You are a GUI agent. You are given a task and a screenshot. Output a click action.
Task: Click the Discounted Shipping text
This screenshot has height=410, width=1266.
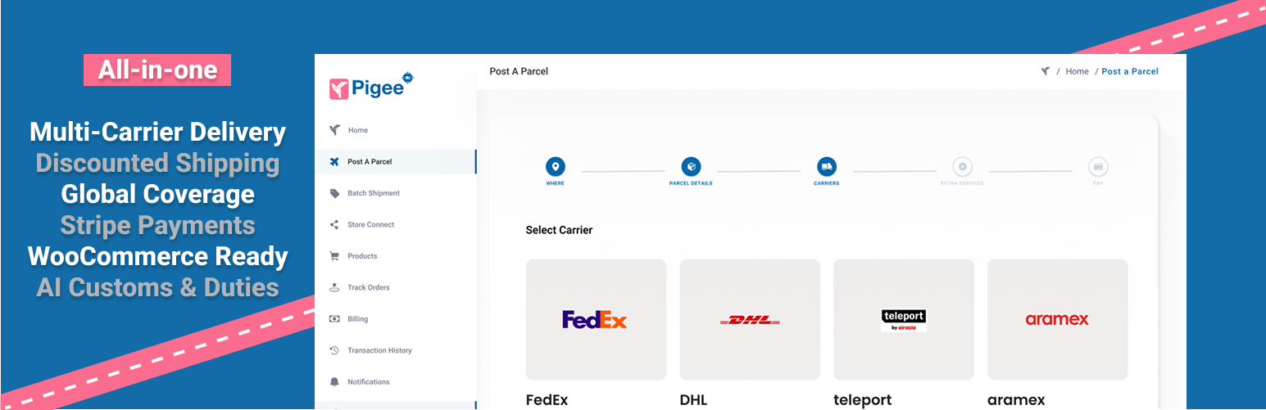pos(157,163)
